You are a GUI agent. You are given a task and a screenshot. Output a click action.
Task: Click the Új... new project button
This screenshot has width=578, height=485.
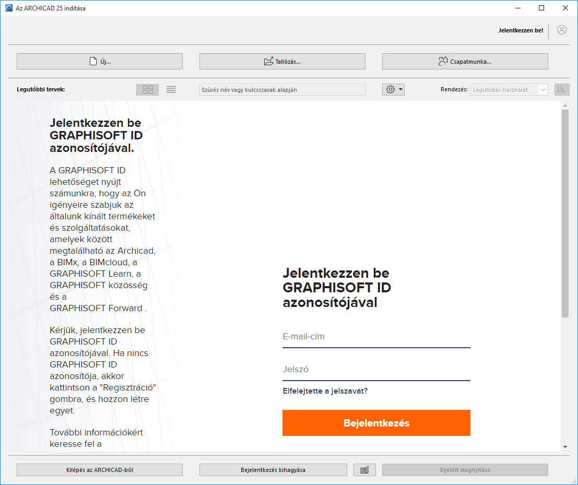click(100, 61)
